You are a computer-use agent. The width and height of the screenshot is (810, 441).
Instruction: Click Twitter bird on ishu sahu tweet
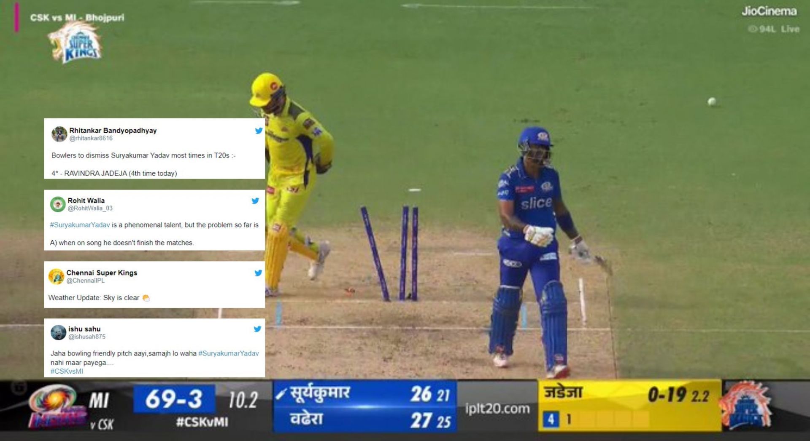pos(257,329)
